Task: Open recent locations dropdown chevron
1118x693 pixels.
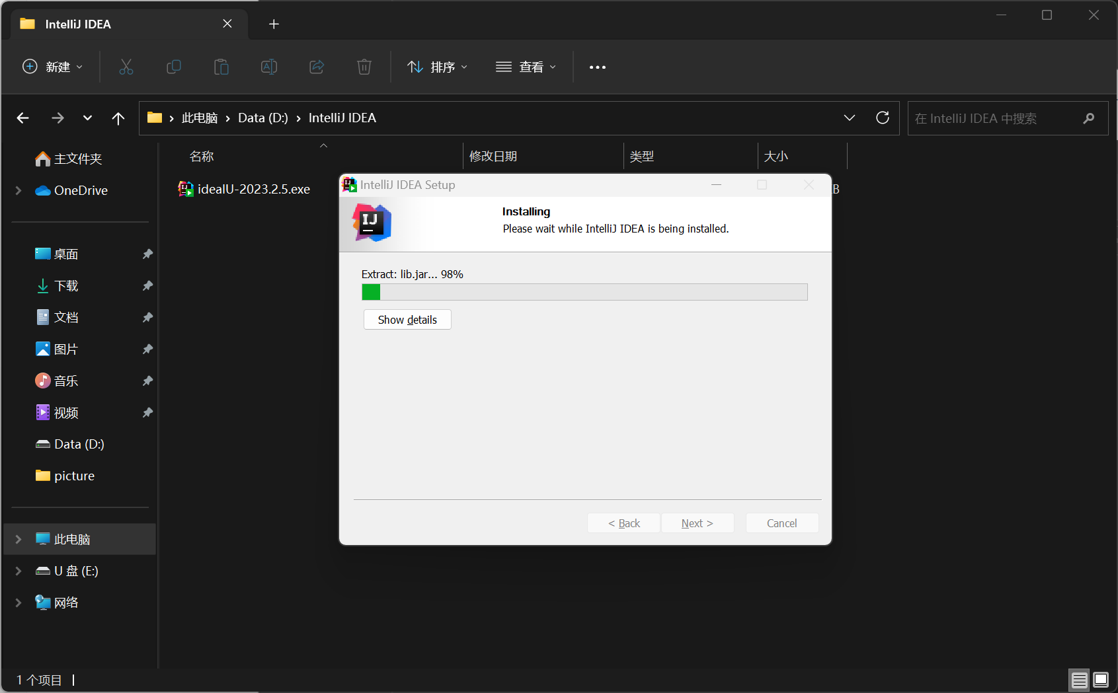Action: [87, 118]
